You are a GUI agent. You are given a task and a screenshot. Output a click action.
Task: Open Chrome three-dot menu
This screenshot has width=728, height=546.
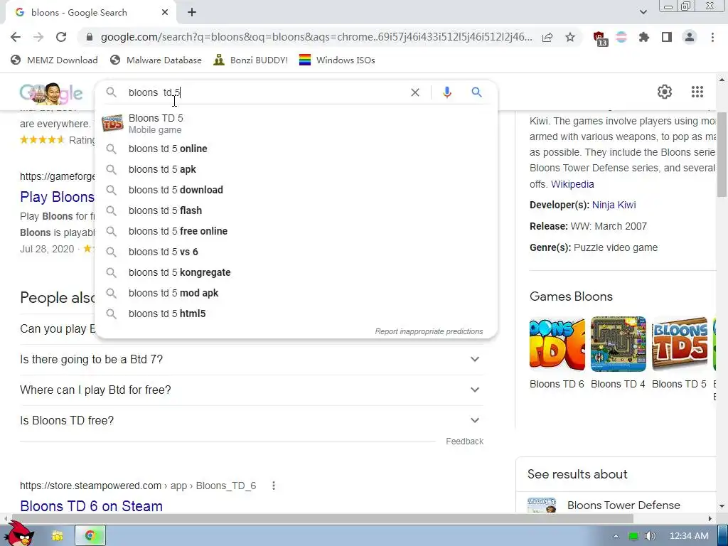point(712,37)
